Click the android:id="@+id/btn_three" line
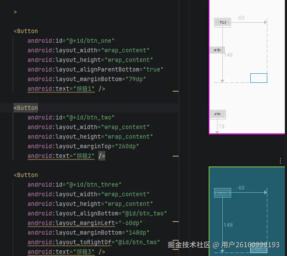287x256 pixels. 75,185
